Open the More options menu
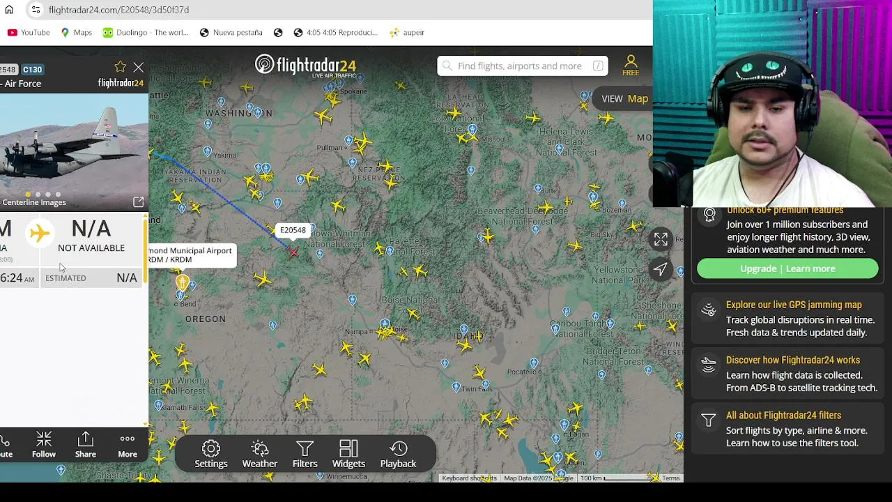Image resolution: width=892 pixels, height=502 pixels. 128,444
